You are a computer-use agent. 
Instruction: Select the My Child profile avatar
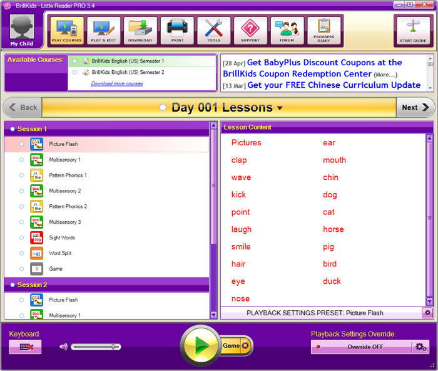point(22,27)
